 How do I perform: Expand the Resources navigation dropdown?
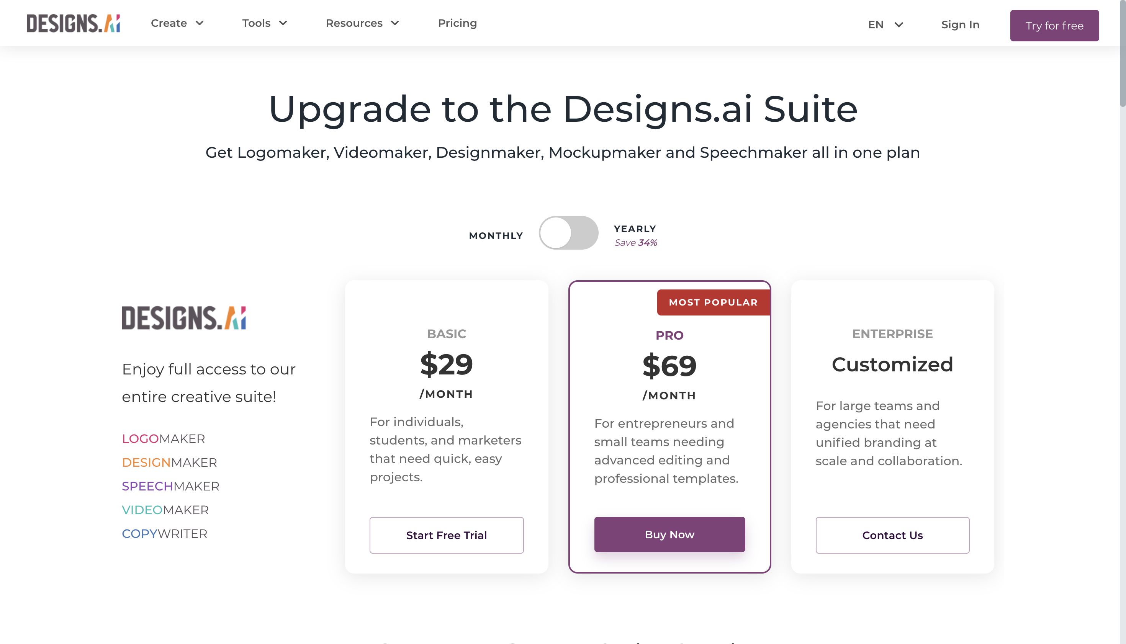[361, 23]
